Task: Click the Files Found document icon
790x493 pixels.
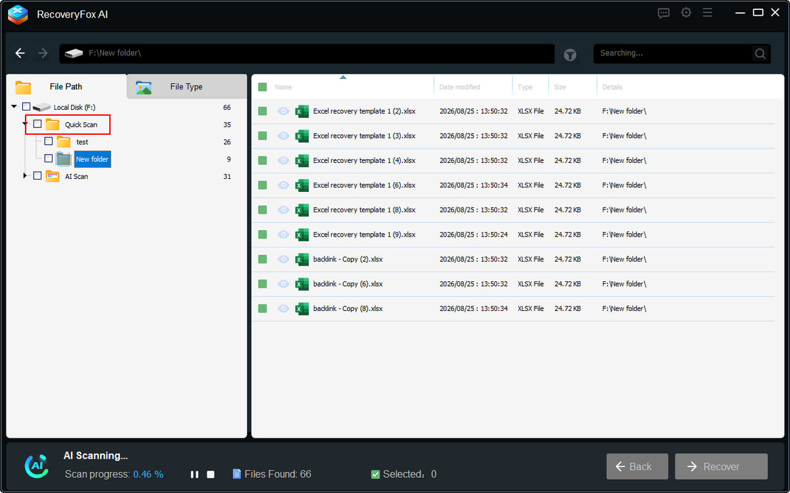Action: coord(237,474)
